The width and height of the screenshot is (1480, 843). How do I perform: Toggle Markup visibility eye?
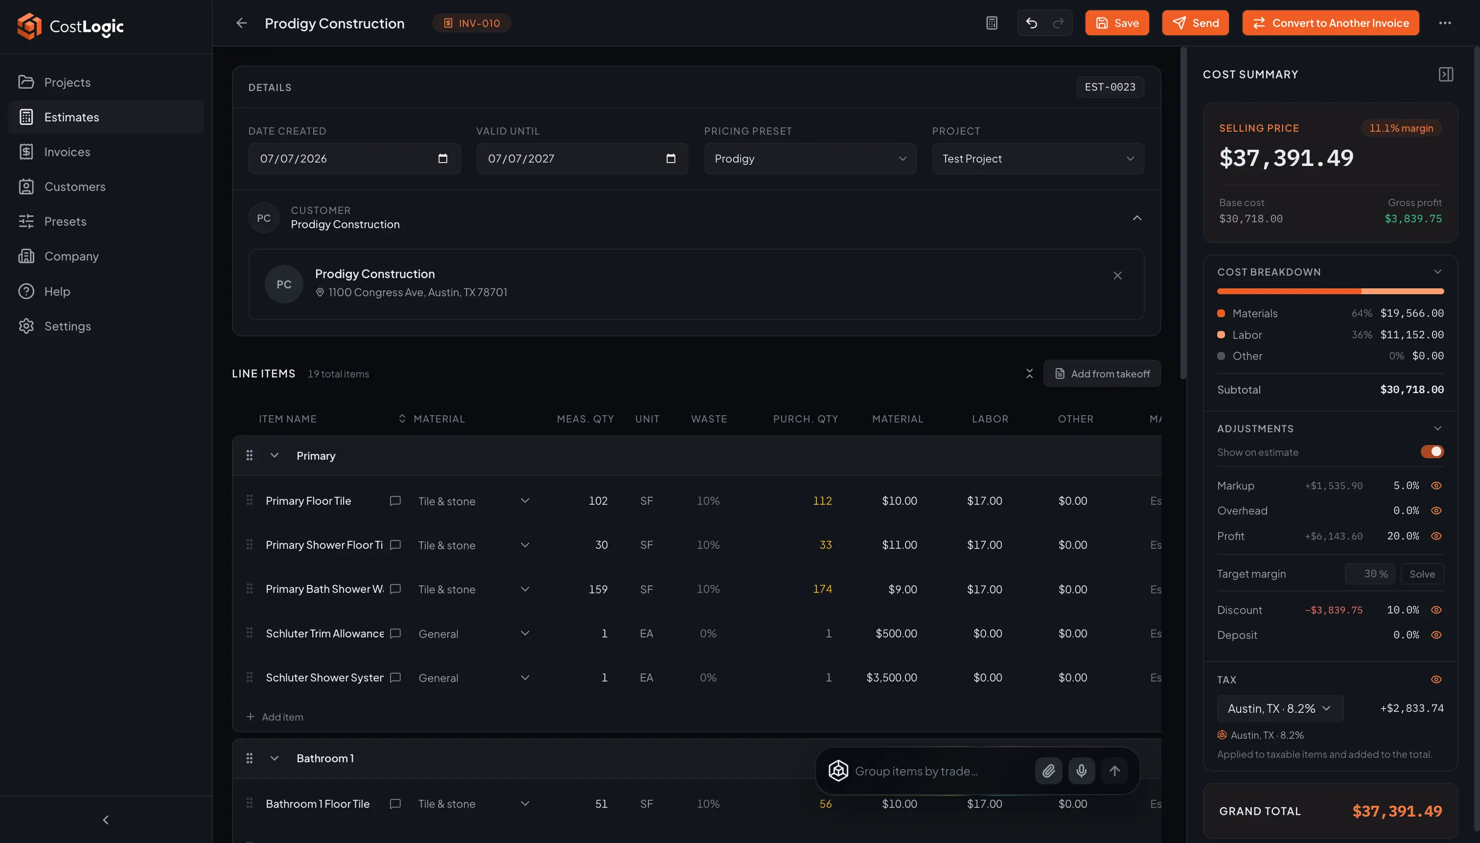tap(1436, 486)
